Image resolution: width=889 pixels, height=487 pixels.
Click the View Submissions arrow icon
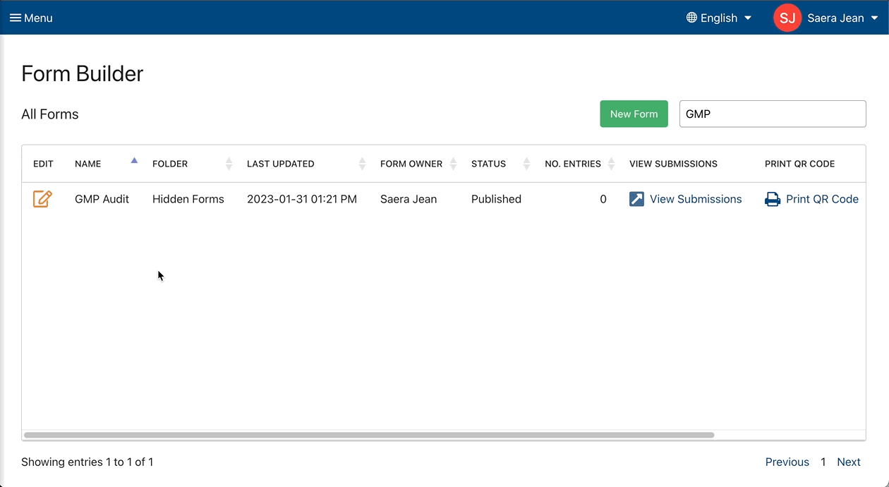pyautogui.click(x=636, y=199)
